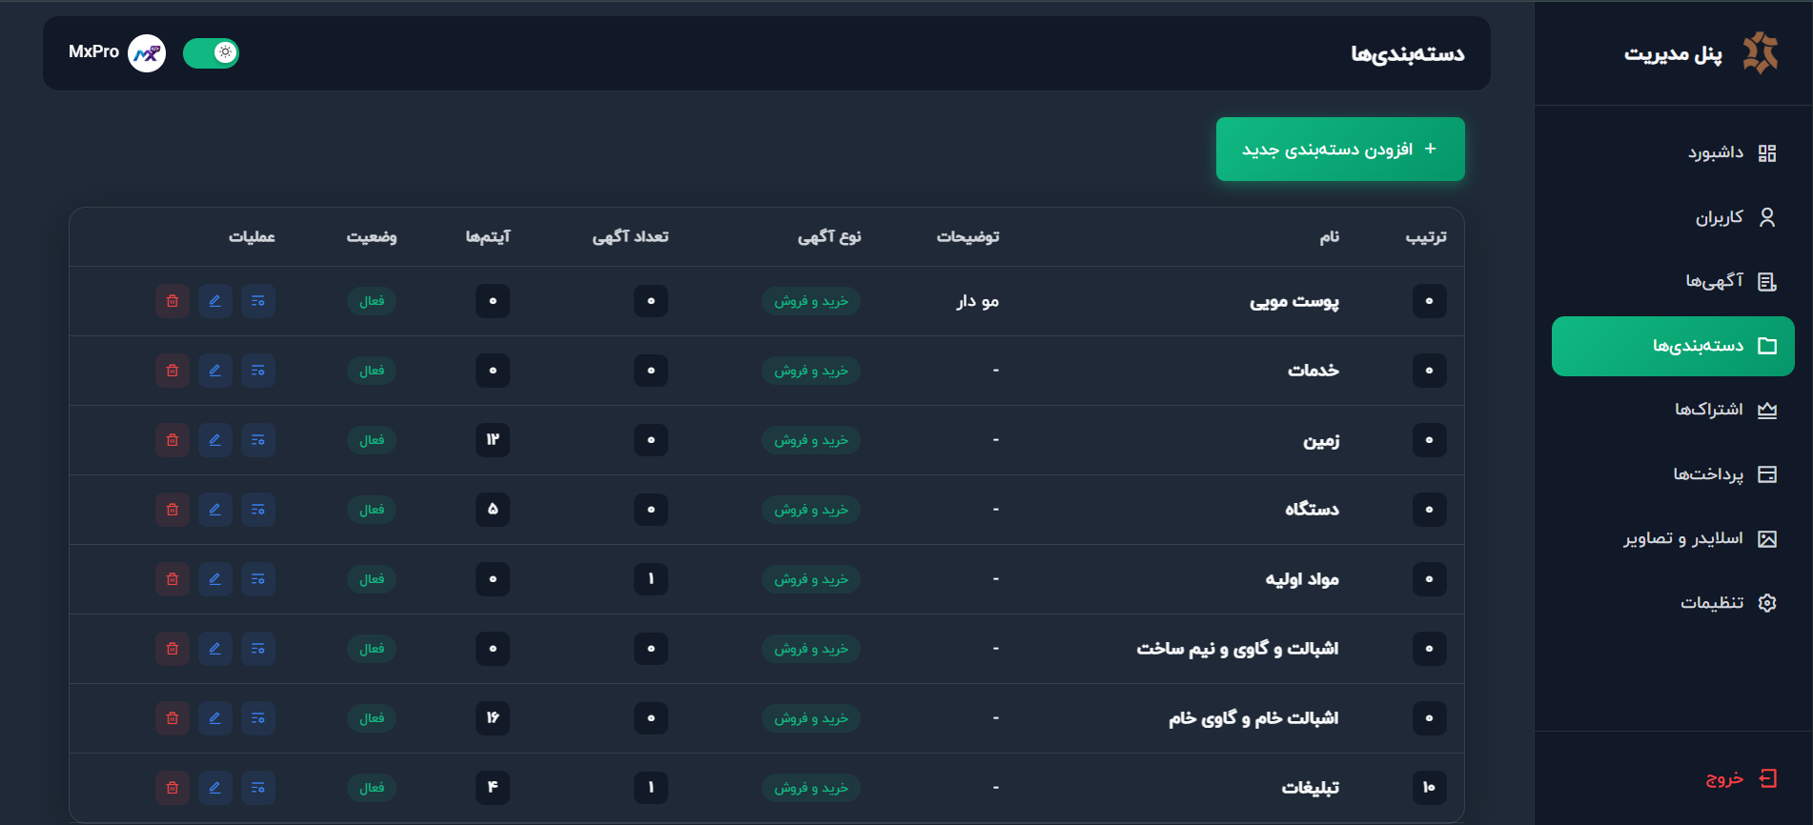Open items list for تبلیغات
Image resolution: width=1813 pixels, height=825 pixels.
(258, 788)
